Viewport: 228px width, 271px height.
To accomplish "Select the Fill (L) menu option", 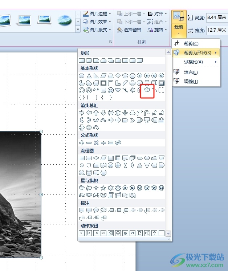I will point(196,72).
